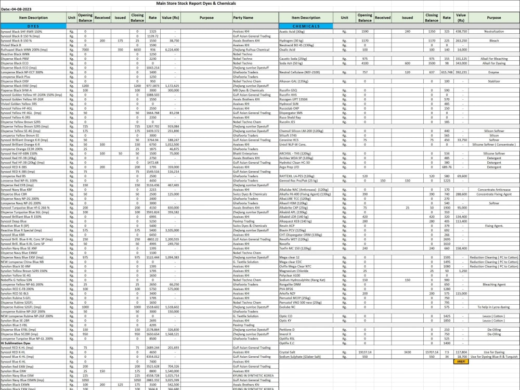This screenshot has height=390, width=520.
Task: Select the 'Bleach' purpose cell
Action: pyautogui.click(x=494, y=41)
